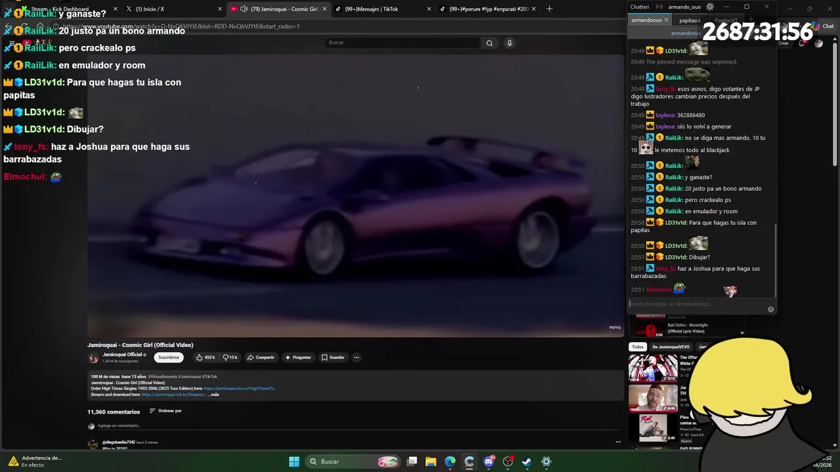This screenshot has width=840, height=472.
Task: Open more actions menu below video
Action: click(x=356, y=357)
